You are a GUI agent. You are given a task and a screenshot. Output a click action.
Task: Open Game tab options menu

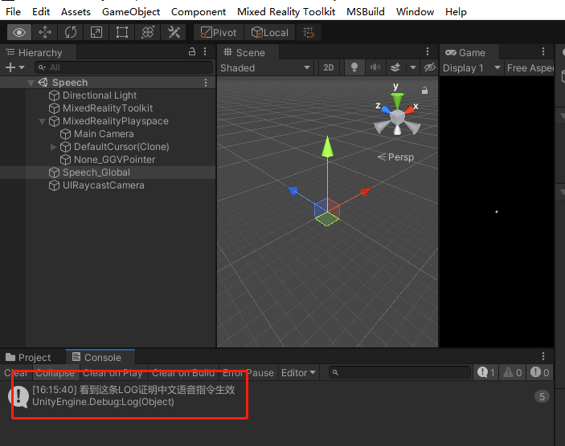543,52
